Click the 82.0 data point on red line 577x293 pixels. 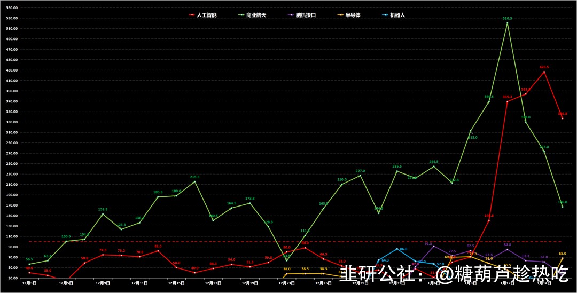158,251
